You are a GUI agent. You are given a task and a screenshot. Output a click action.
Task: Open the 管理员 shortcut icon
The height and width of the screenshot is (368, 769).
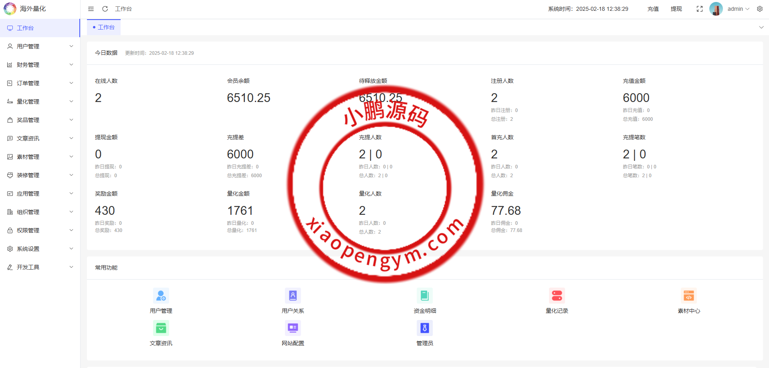424,328
